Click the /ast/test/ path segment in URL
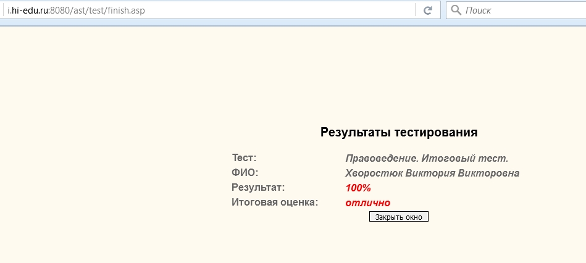The image size is (586, 263). (90, 10)
